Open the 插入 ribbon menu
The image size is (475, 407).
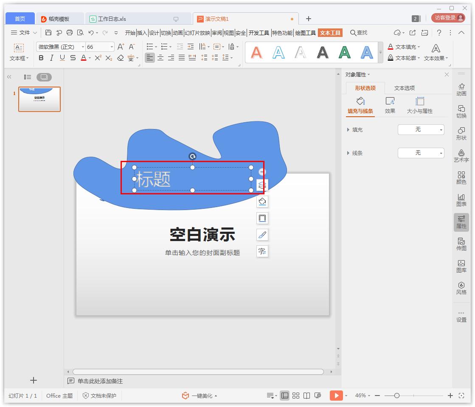[x=143, y=32]
